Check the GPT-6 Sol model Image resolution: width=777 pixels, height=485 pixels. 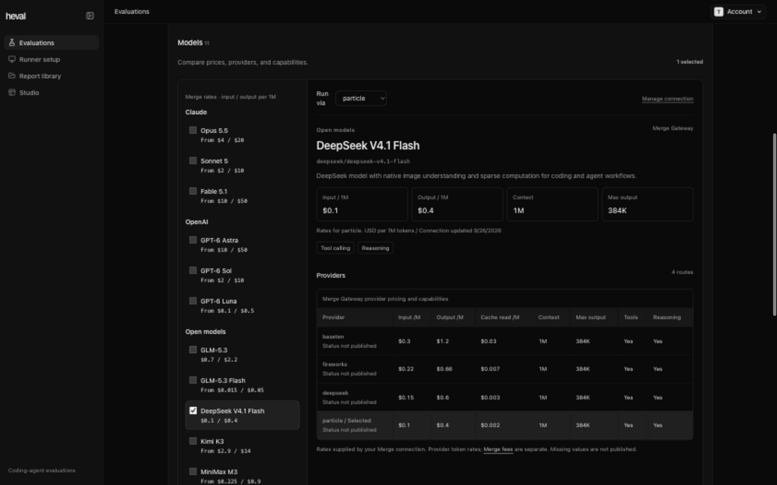[193, 270]
